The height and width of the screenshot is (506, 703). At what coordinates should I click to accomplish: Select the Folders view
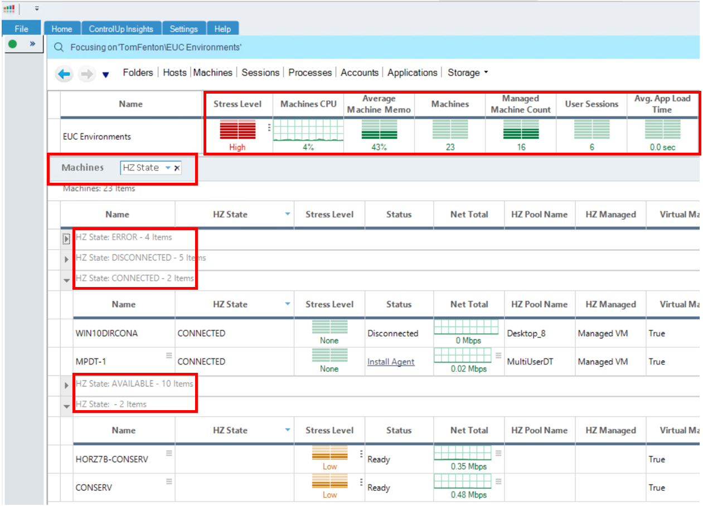[x=138, y=72]
